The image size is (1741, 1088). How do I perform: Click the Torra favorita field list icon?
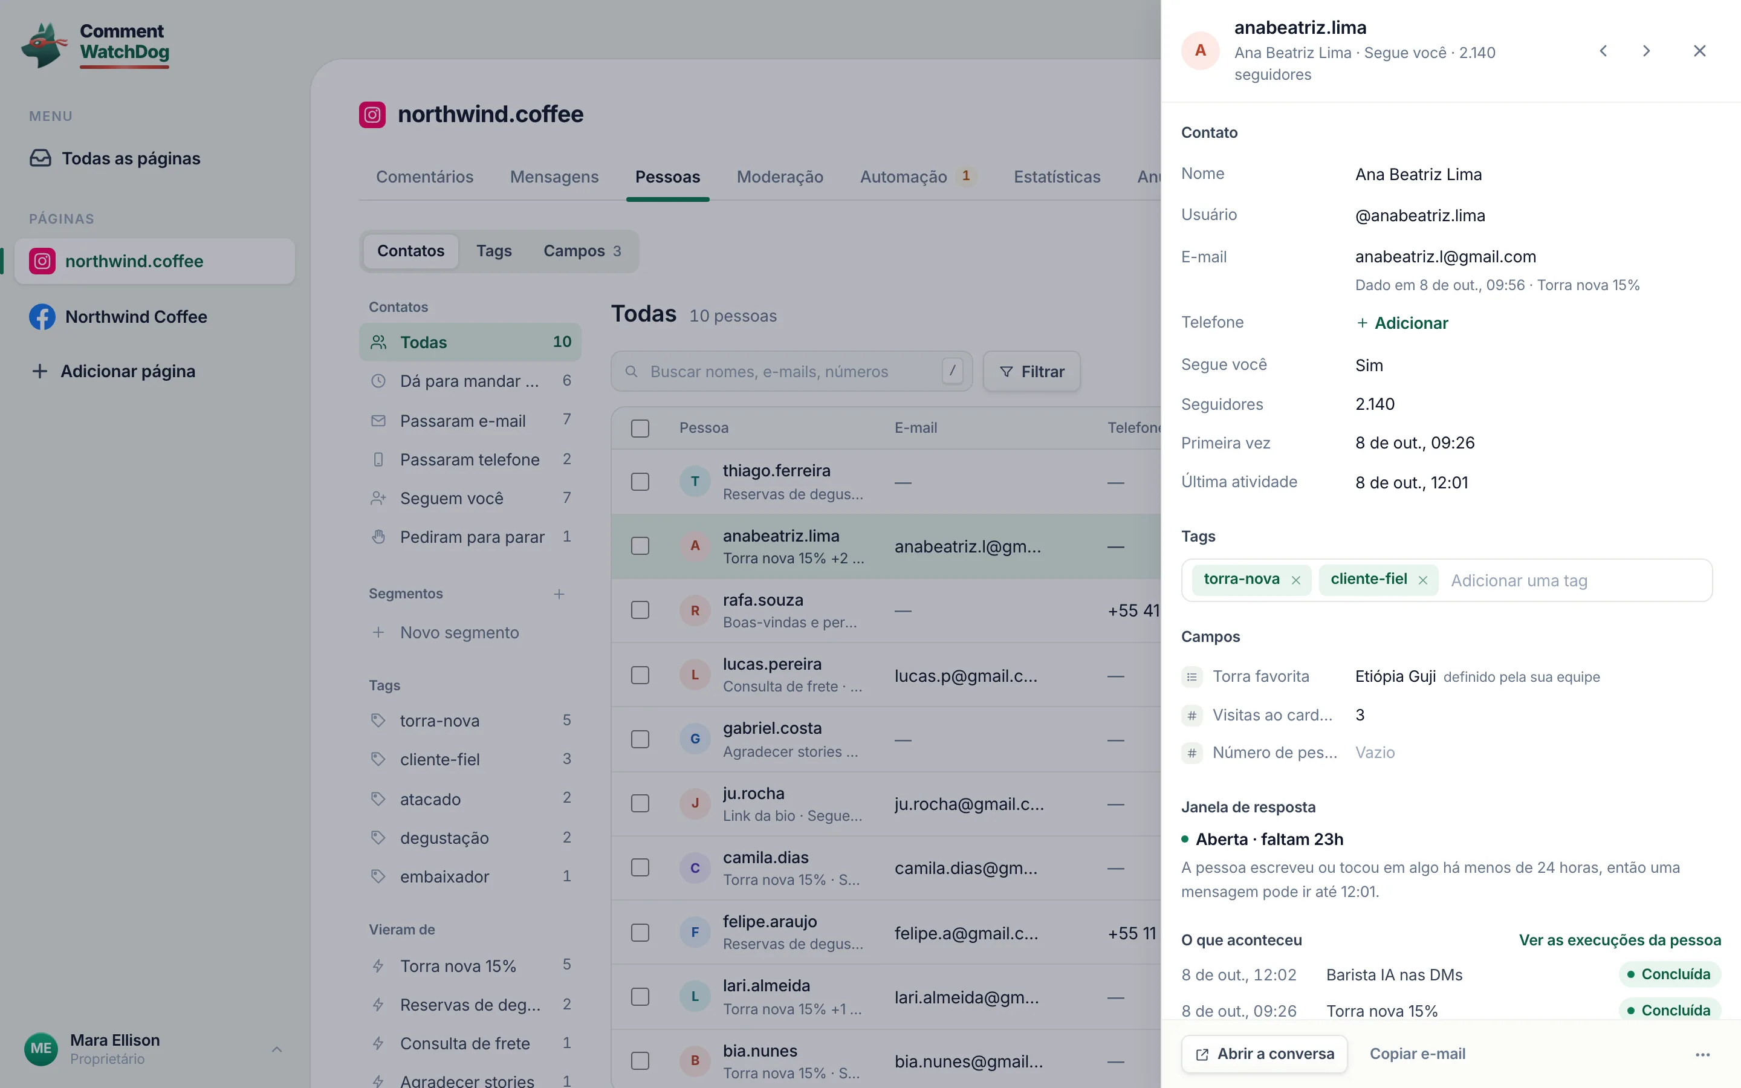click(1191, 676)
